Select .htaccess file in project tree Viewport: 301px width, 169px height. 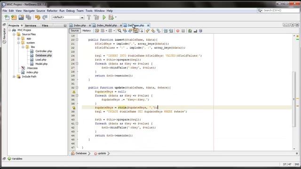32,68
